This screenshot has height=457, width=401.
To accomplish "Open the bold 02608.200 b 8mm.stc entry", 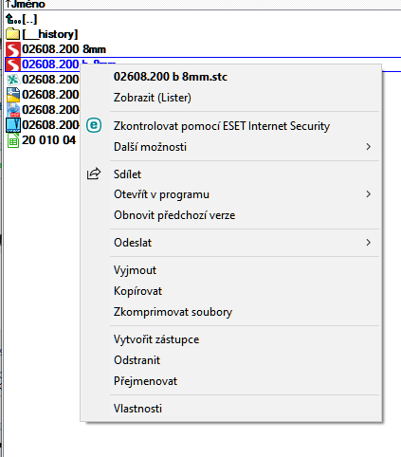I will [171, 77].
